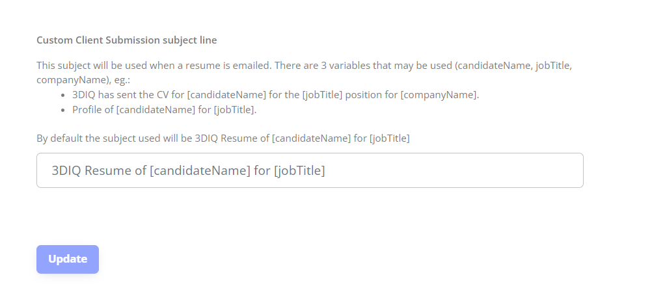This screenshot has width=665, height=288.
Task: Click the '3DIQ has sent the CV' example line
Action: 276,95
